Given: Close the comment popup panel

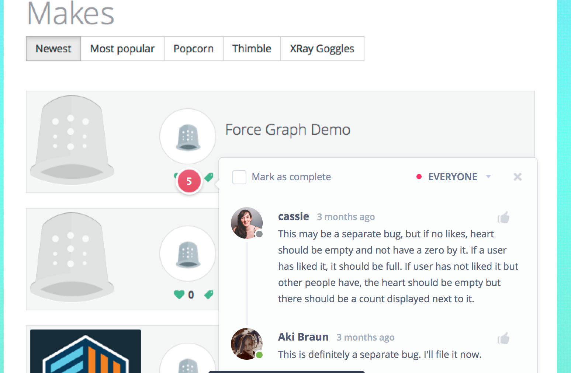Looking at the screenshot, I should (518, 177).
